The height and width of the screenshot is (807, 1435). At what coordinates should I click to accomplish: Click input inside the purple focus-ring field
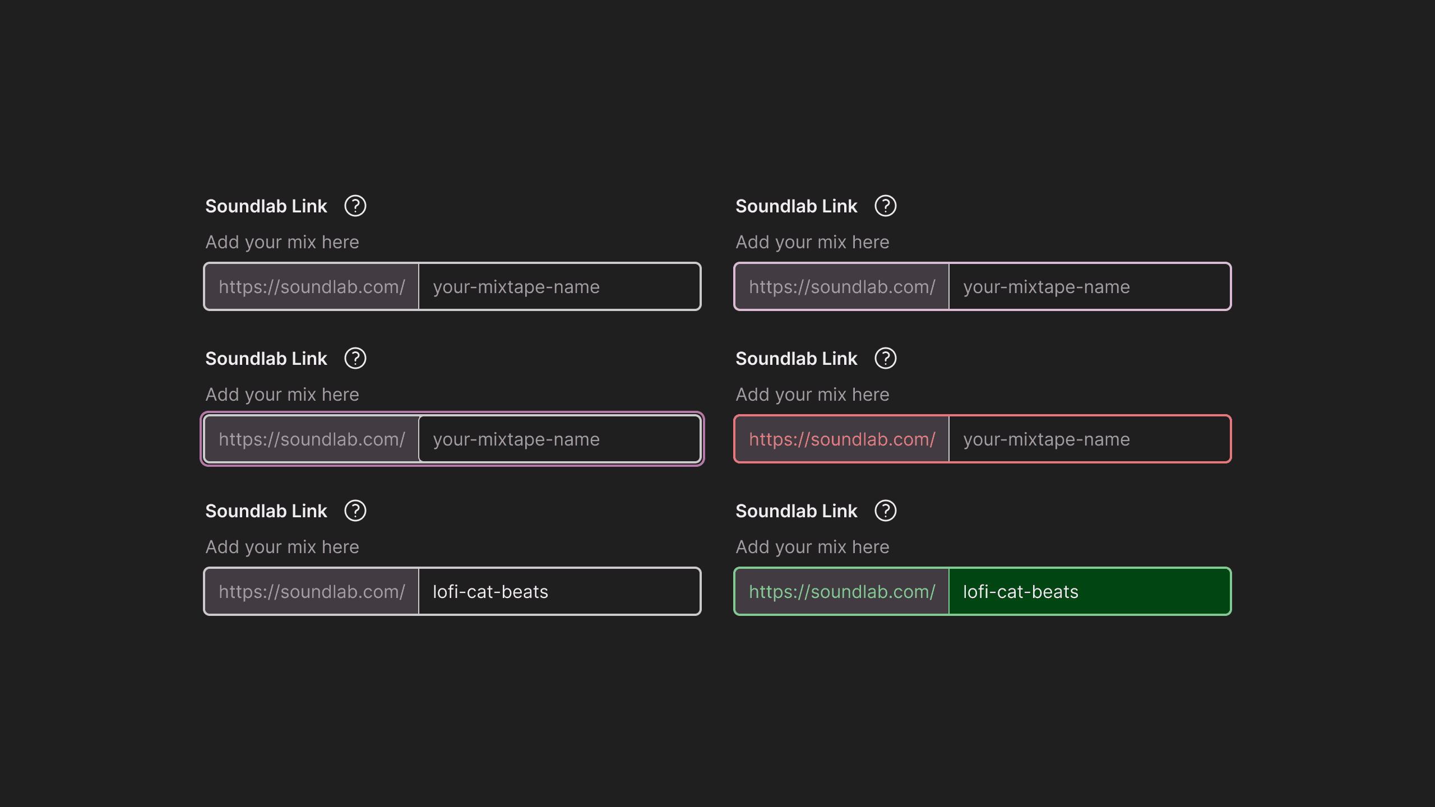[558, 439]
